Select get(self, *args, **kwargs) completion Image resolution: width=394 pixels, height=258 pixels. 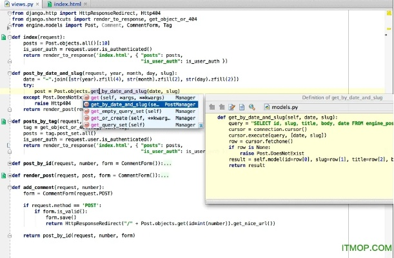pyautogui.click(x=141, y=98)
